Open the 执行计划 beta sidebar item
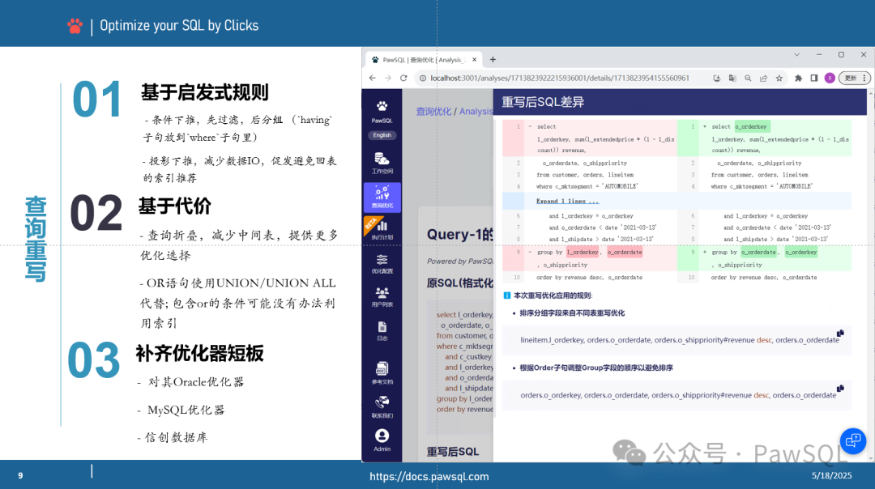 pyautogui.click(x=382, y=230)
